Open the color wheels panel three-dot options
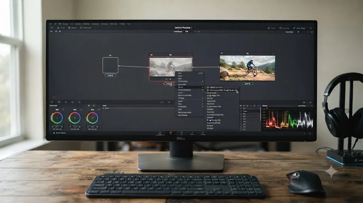This screenshot has width=363, height=203. coord(99,106)
